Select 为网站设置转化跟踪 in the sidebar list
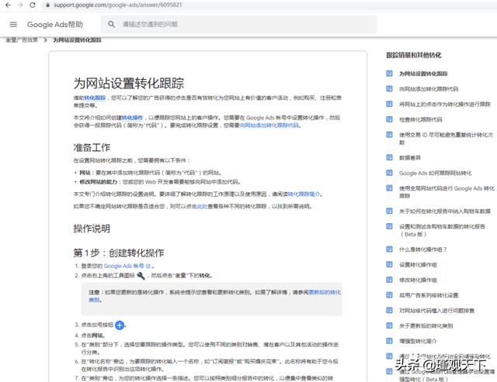The image size is (497, 382). [x=423, y=74]
